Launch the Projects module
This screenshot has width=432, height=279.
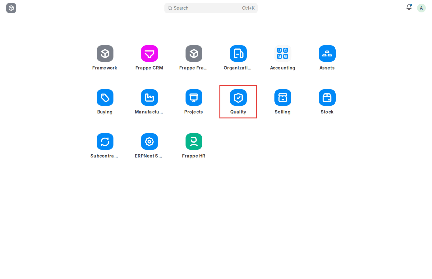pyautogui.click(x=194, y=98)
